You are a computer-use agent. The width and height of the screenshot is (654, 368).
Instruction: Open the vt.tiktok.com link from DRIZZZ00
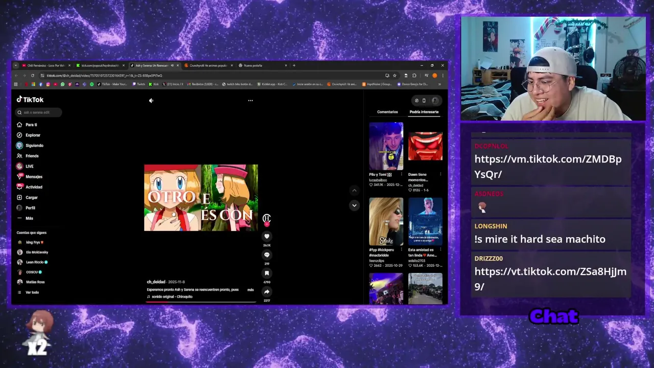[550, 279]
